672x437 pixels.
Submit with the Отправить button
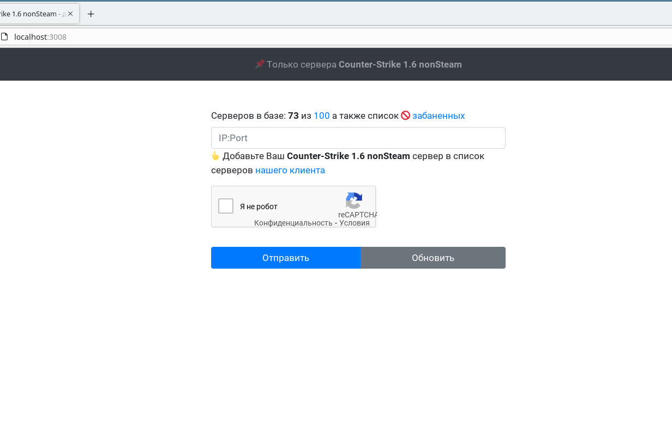pyautogui.click(x=286, y=258)
